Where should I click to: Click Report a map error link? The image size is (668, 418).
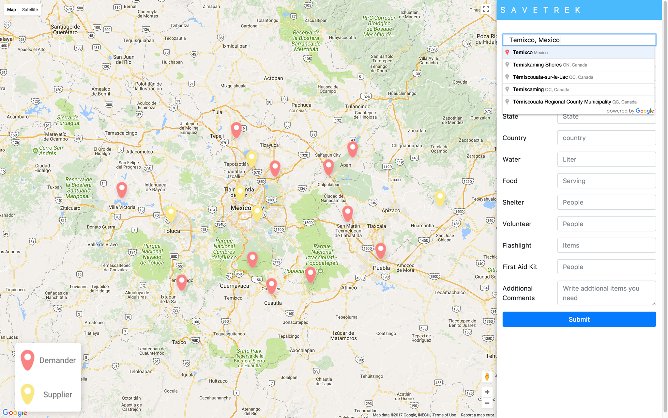[x=477, y=415]
